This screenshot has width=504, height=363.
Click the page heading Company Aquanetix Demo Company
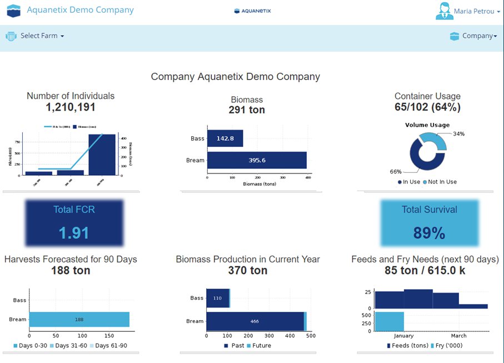coord(236,77)
